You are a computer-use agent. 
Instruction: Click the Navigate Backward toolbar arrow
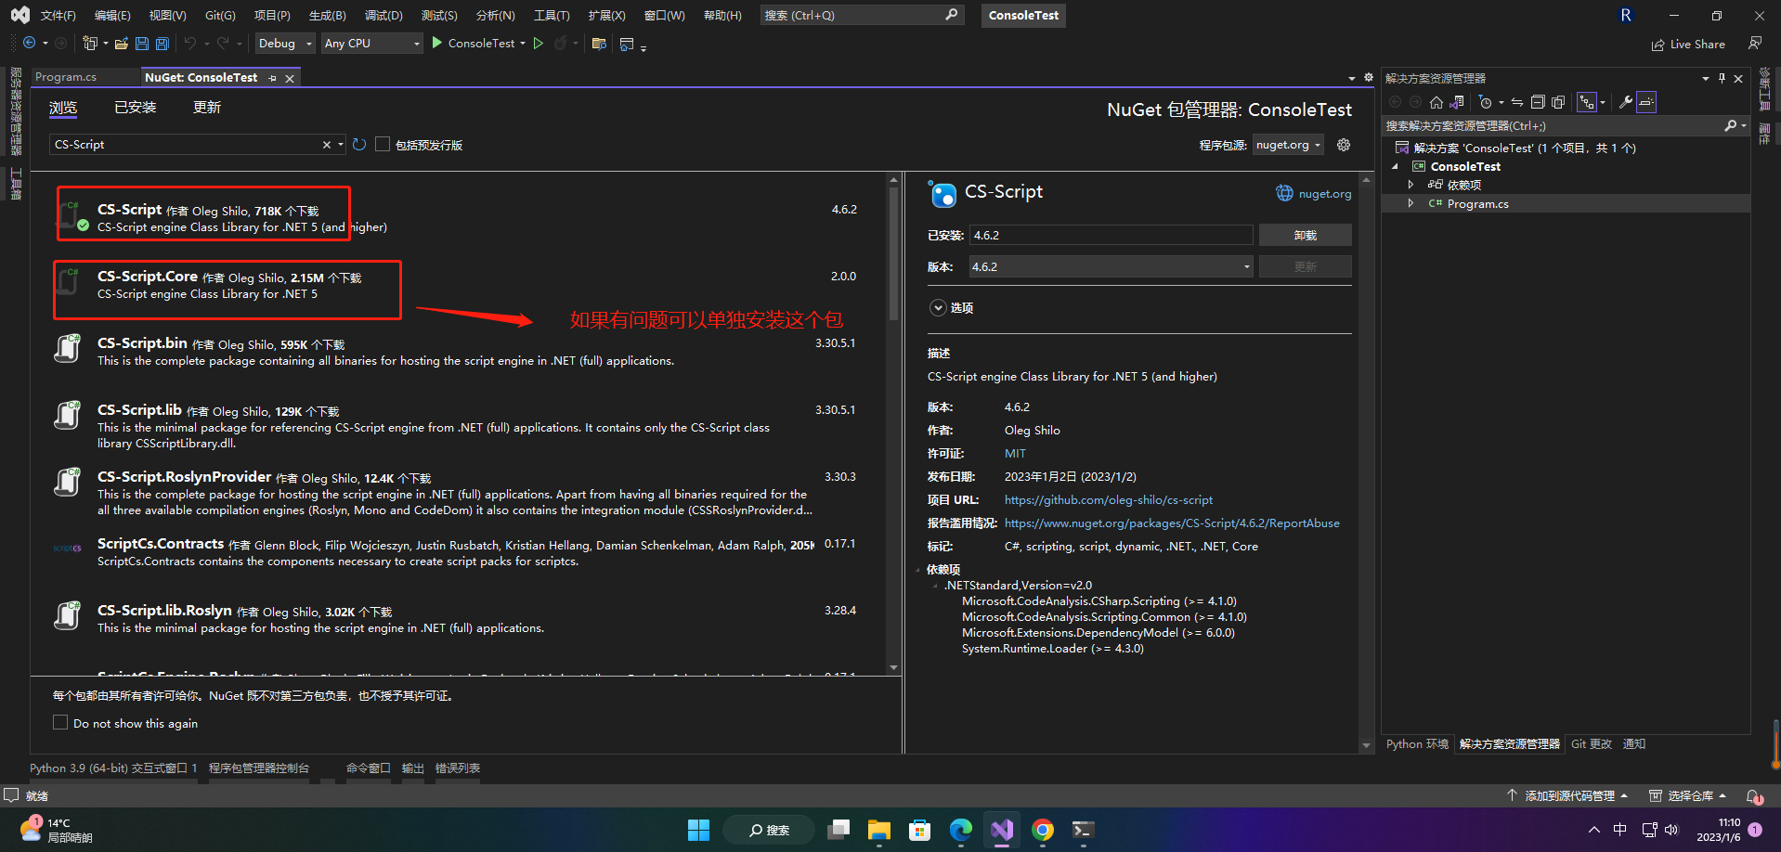point(30,44)
